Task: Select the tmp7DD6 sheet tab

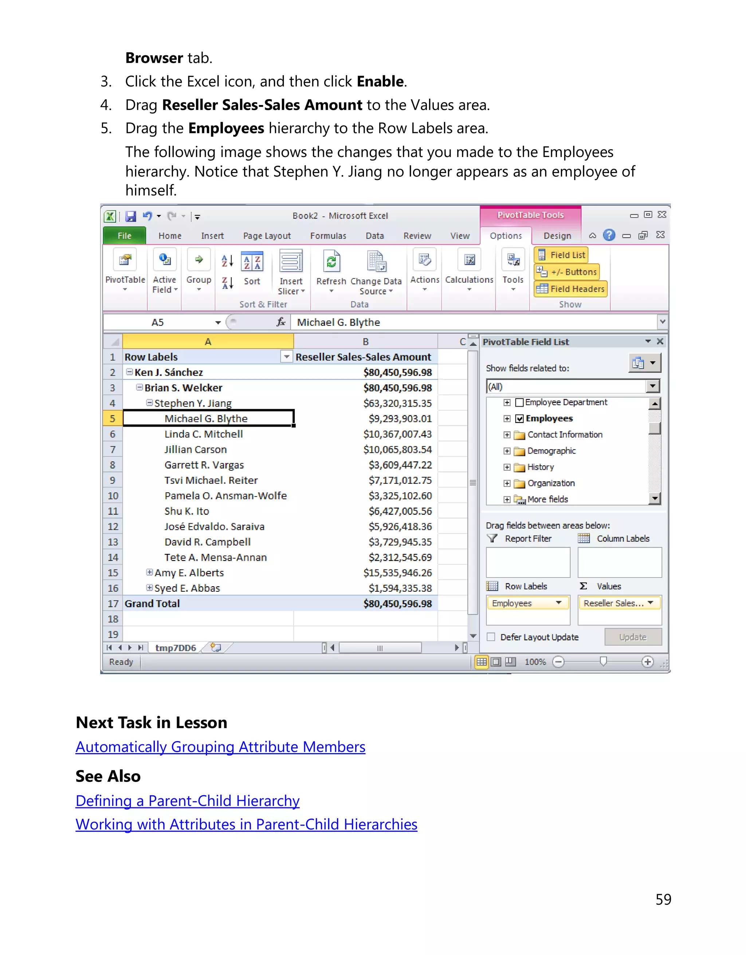Action: (176, 647)
